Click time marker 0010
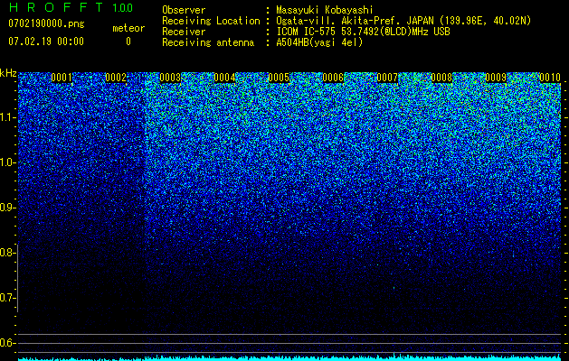This screenshot has height=361, width=569. click(x=550, y=78)
